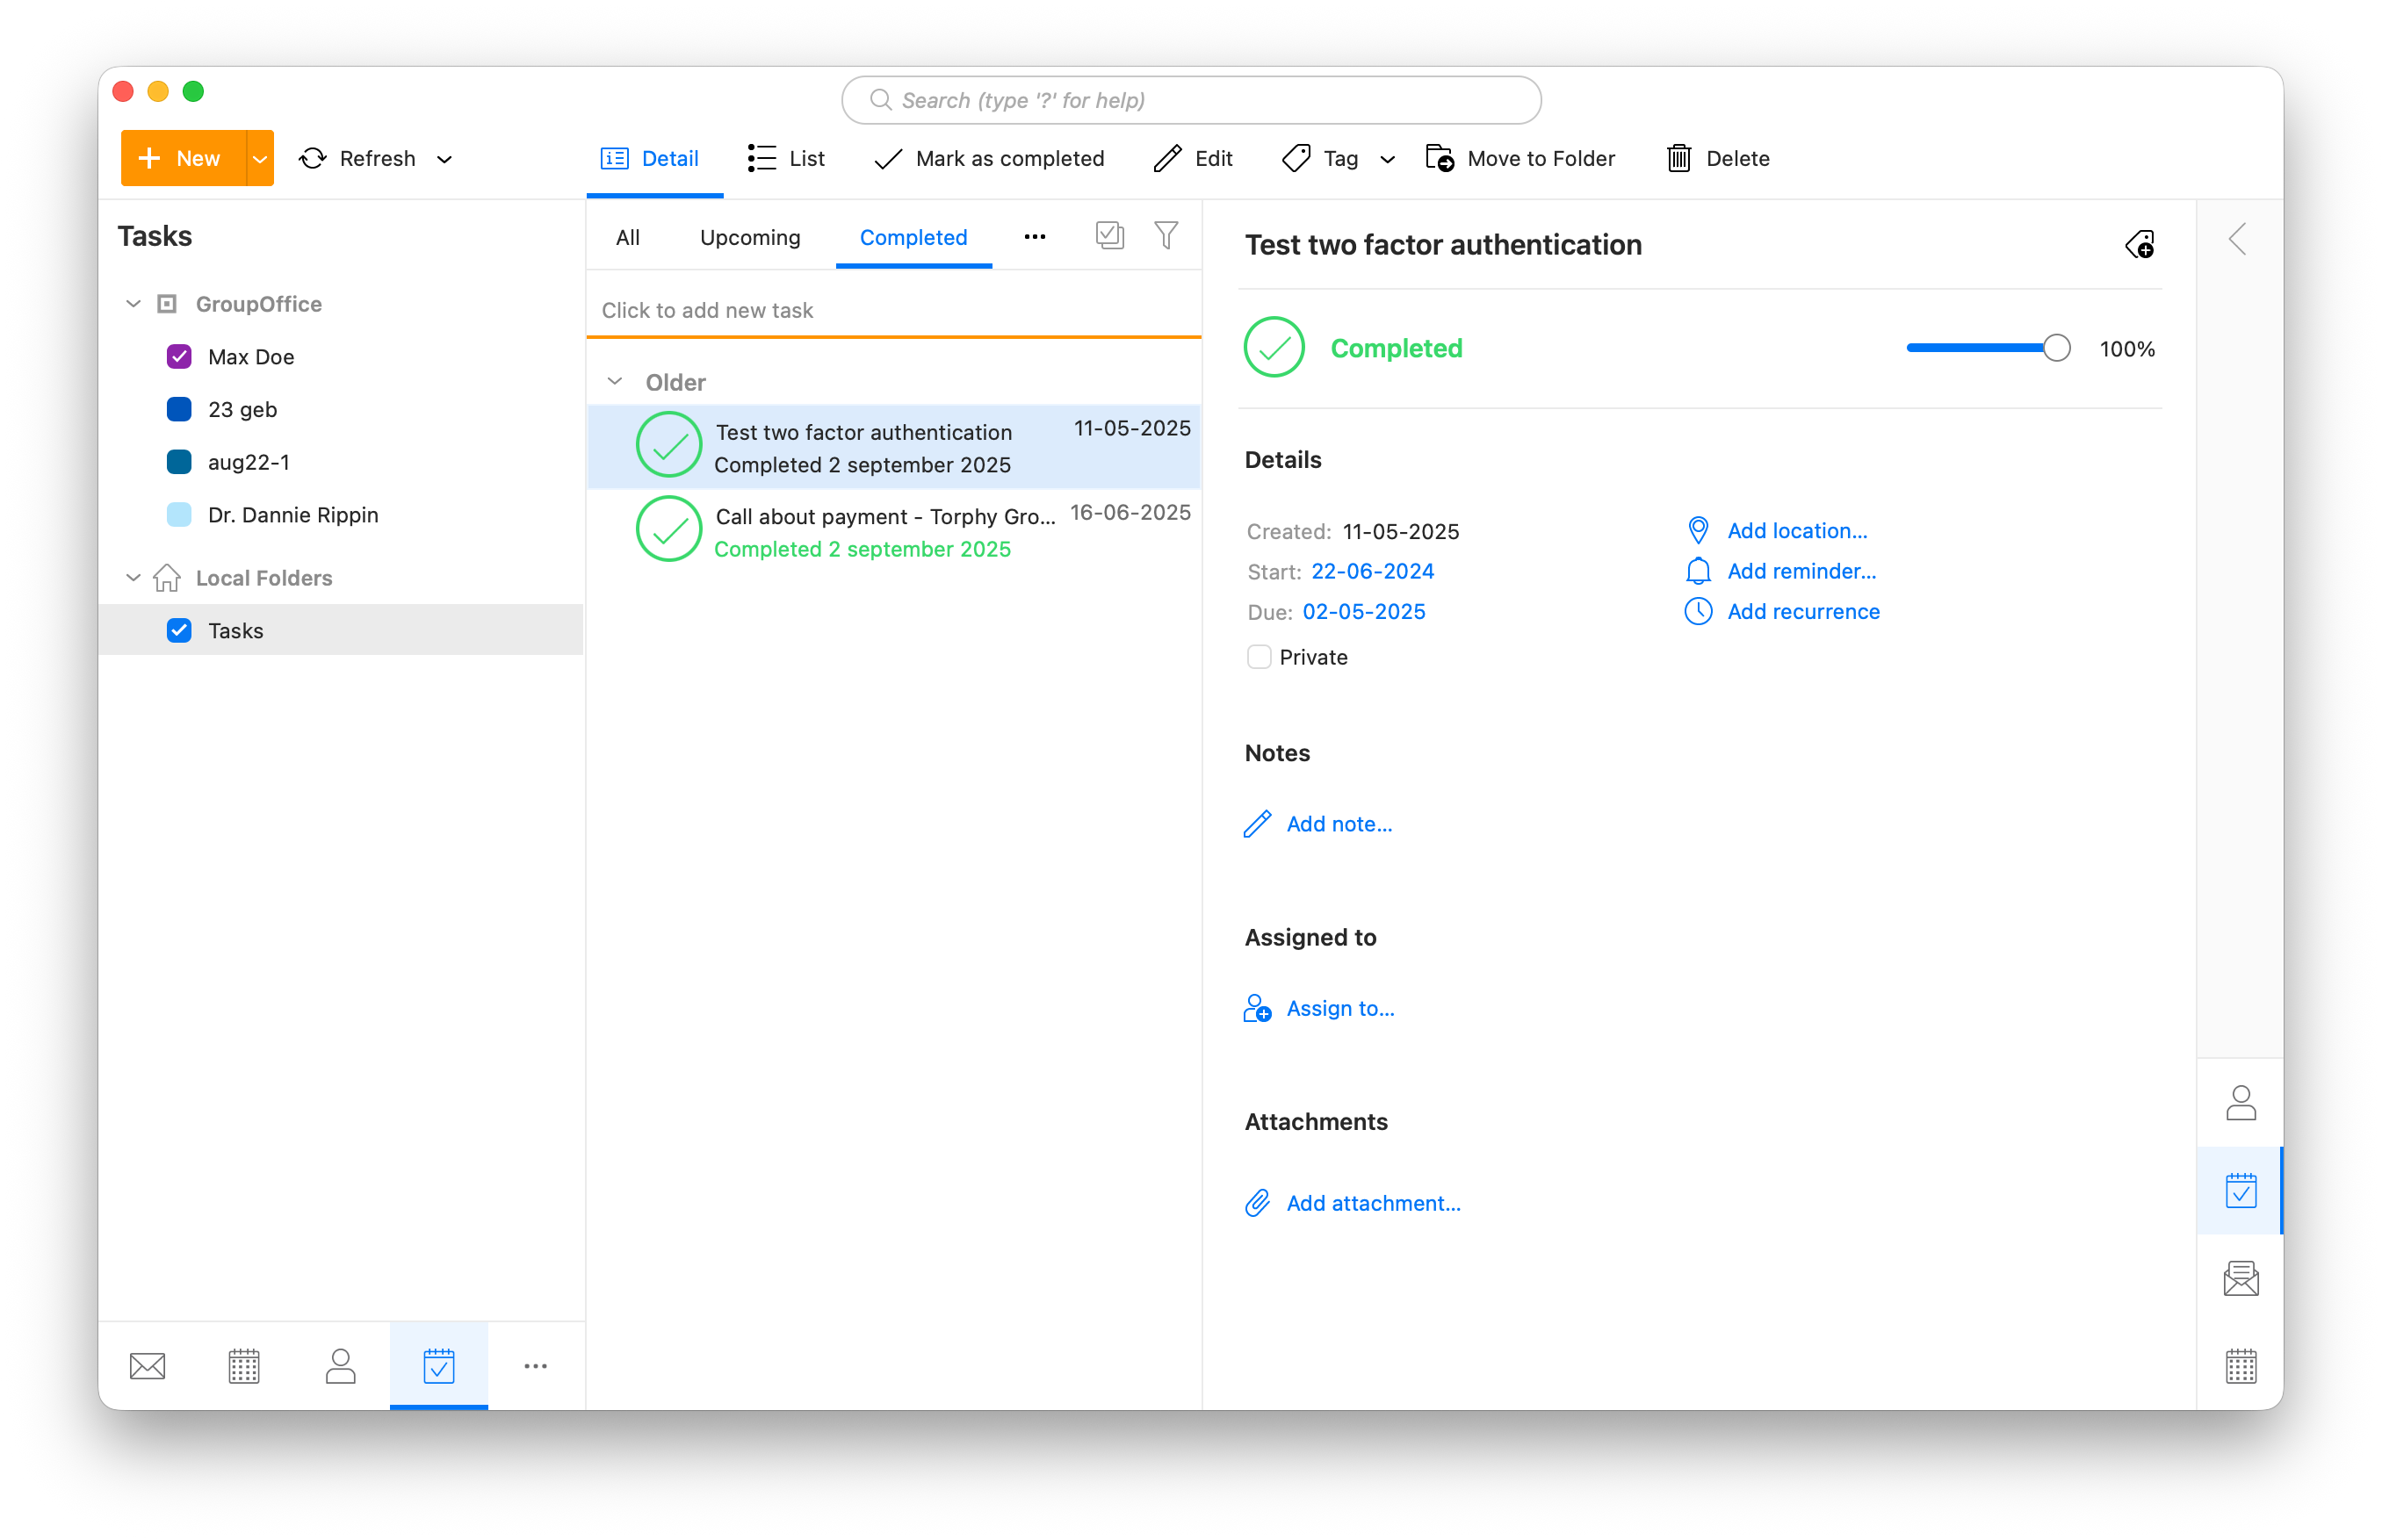This screenshot has height=1540, width=2382.
Task: Open the Contacts module from the bottom bar
Action: pos(340,1365)
